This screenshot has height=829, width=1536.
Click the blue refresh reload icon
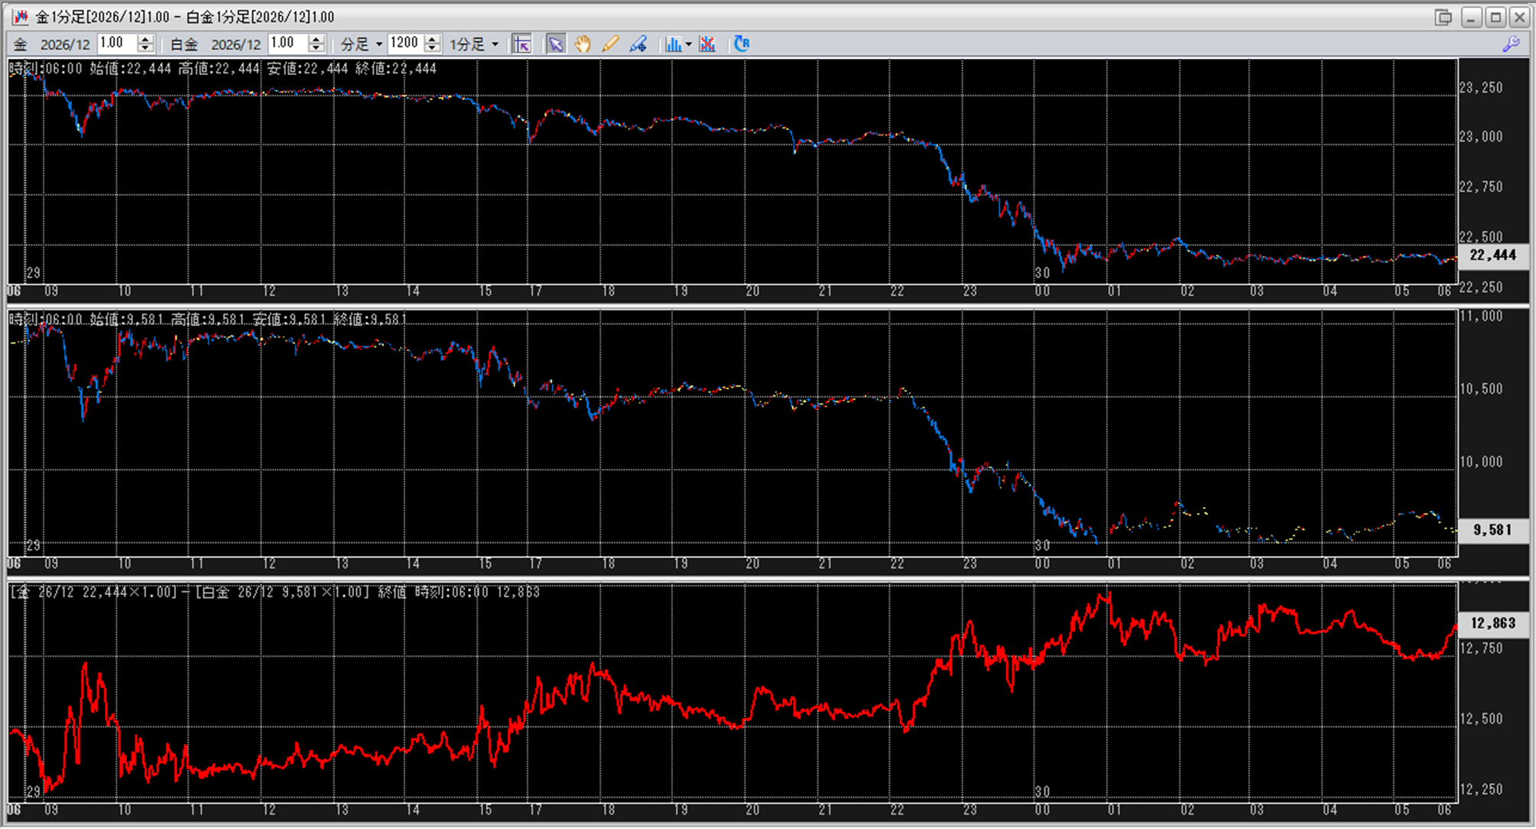(741, 44)
